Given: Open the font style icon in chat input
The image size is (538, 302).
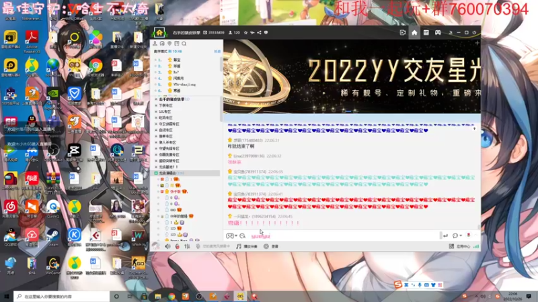Looking at the screenshot, I should tap(243, 236).
